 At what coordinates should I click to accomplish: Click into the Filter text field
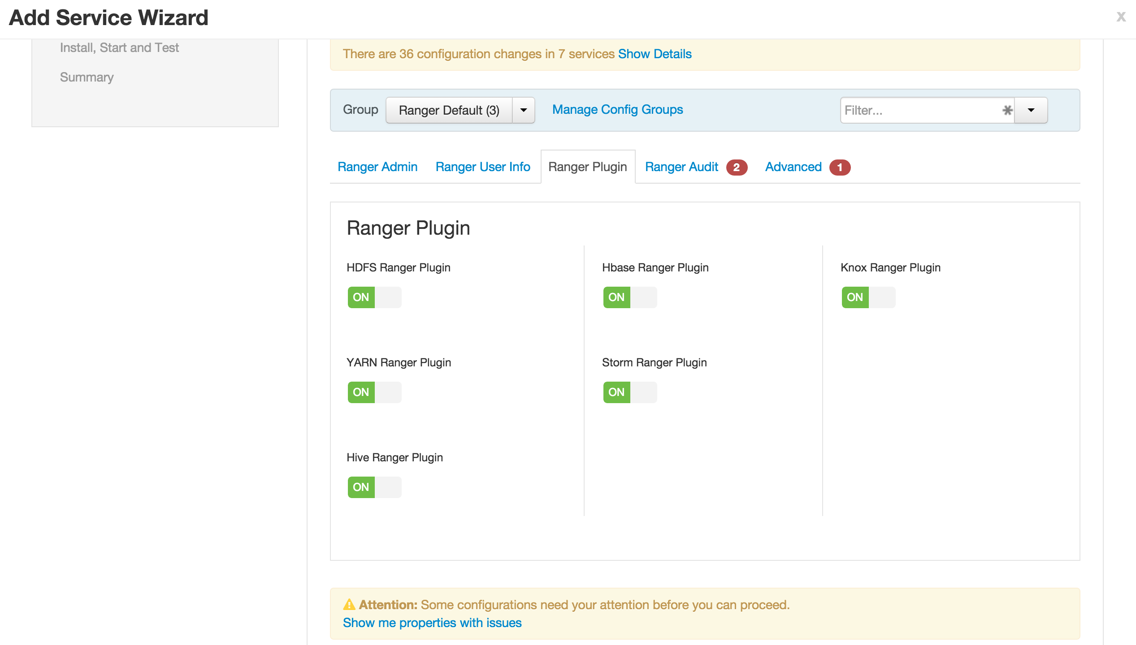pos(919,110)
